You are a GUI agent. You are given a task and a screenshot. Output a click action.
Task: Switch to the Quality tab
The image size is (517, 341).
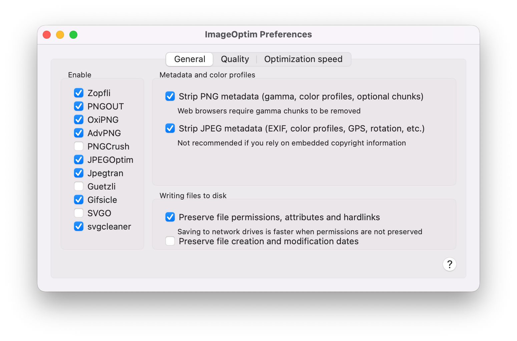(235, 59)
